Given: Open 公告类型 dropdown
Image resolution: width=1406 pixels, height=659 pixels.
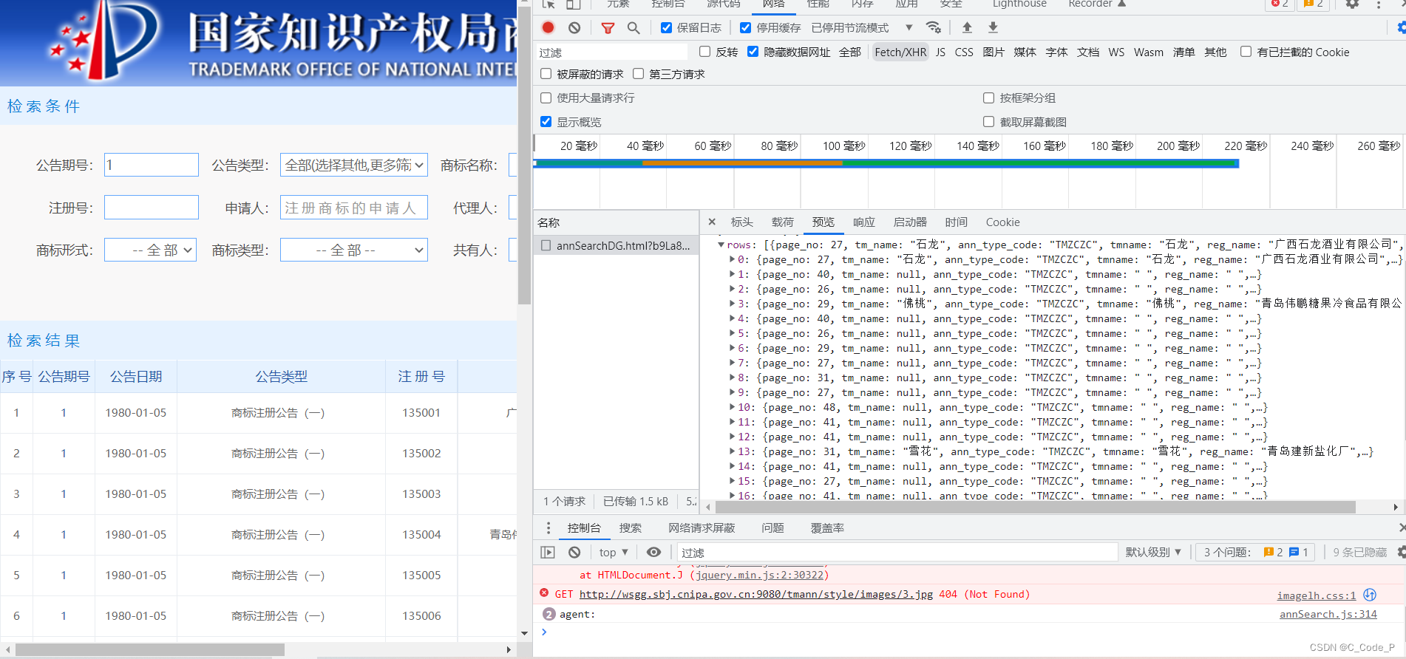Looking at the screenshot, I should [x=354, y=165].
